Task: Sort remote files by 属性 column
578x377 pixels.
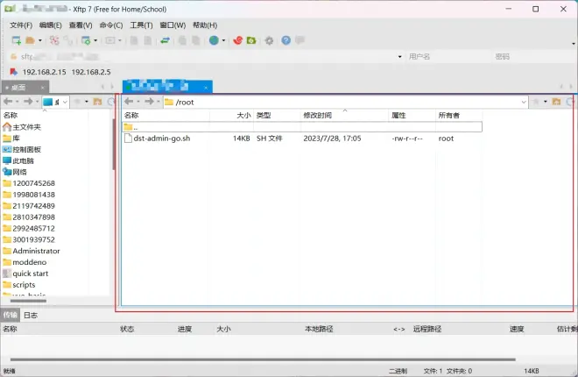Action: [412, 116]
